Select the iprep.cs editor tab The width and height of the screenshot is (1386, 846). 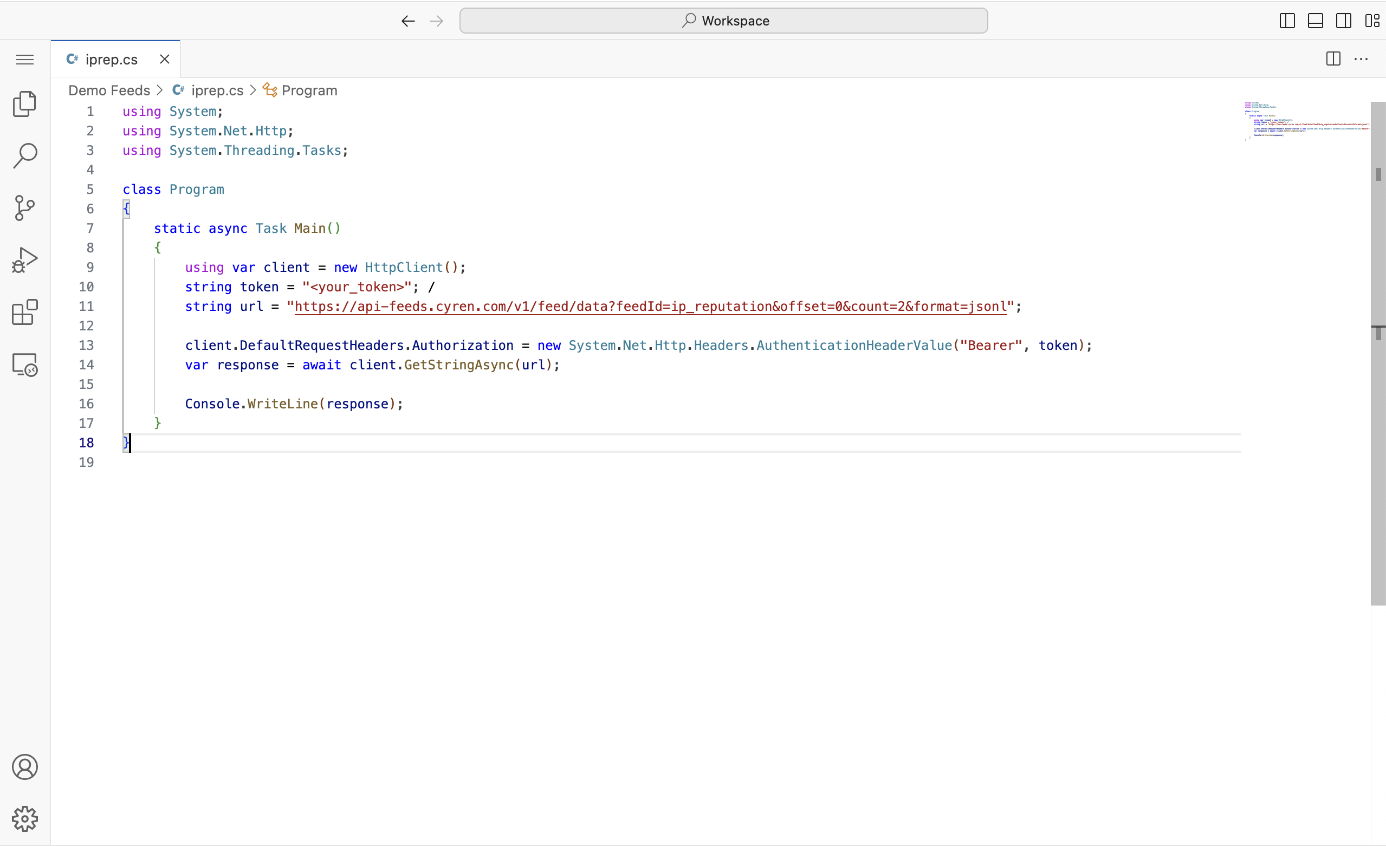(112, 60)
